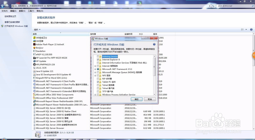
Task: Click the refresh button beside the address bar
Action: coord(213,6)
